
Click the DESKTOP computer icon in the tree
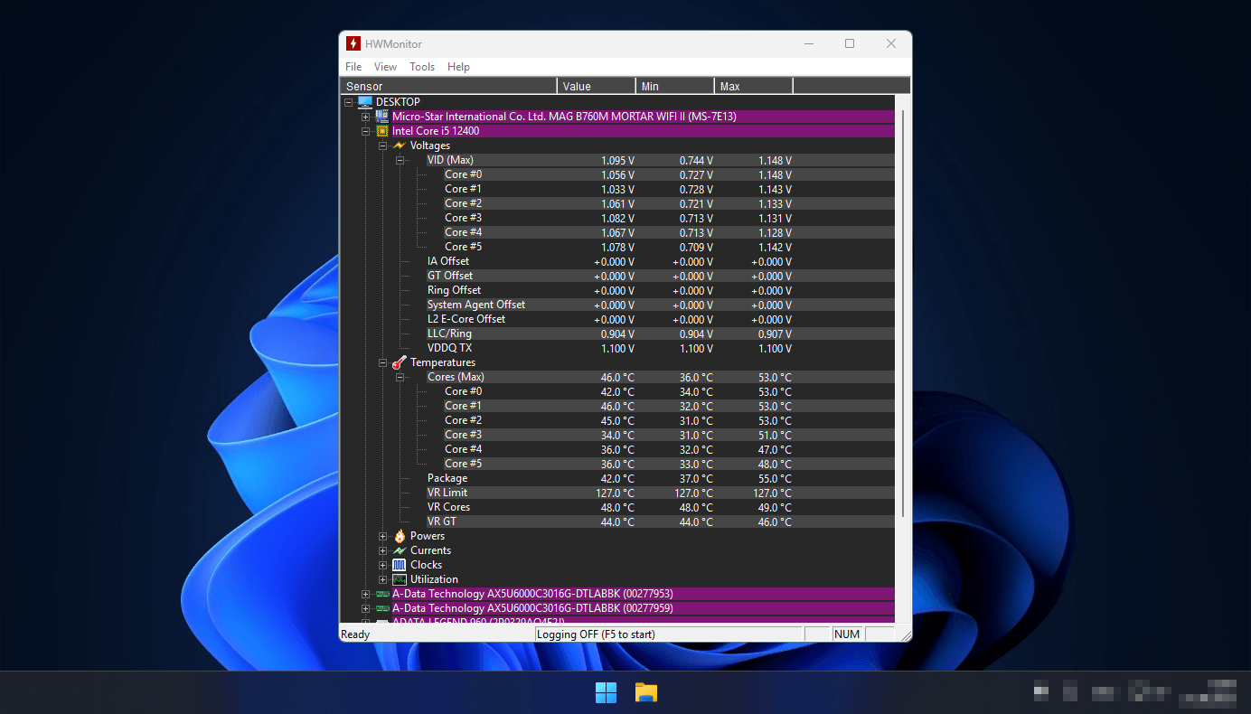(x=364, y=102)
